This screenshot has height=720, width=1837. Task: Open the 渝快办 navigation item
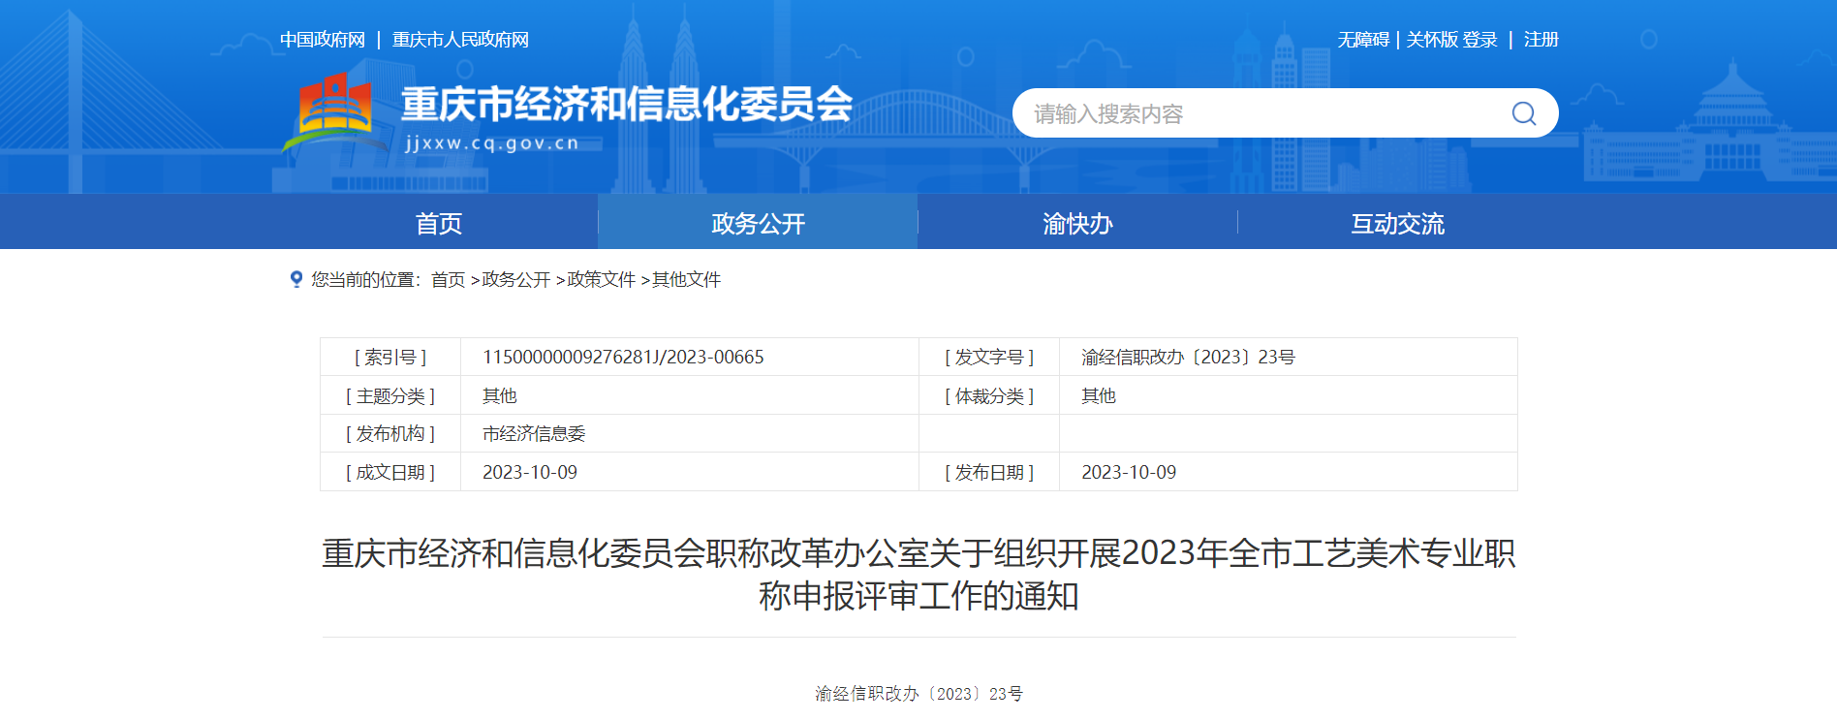click(1077, 223)
